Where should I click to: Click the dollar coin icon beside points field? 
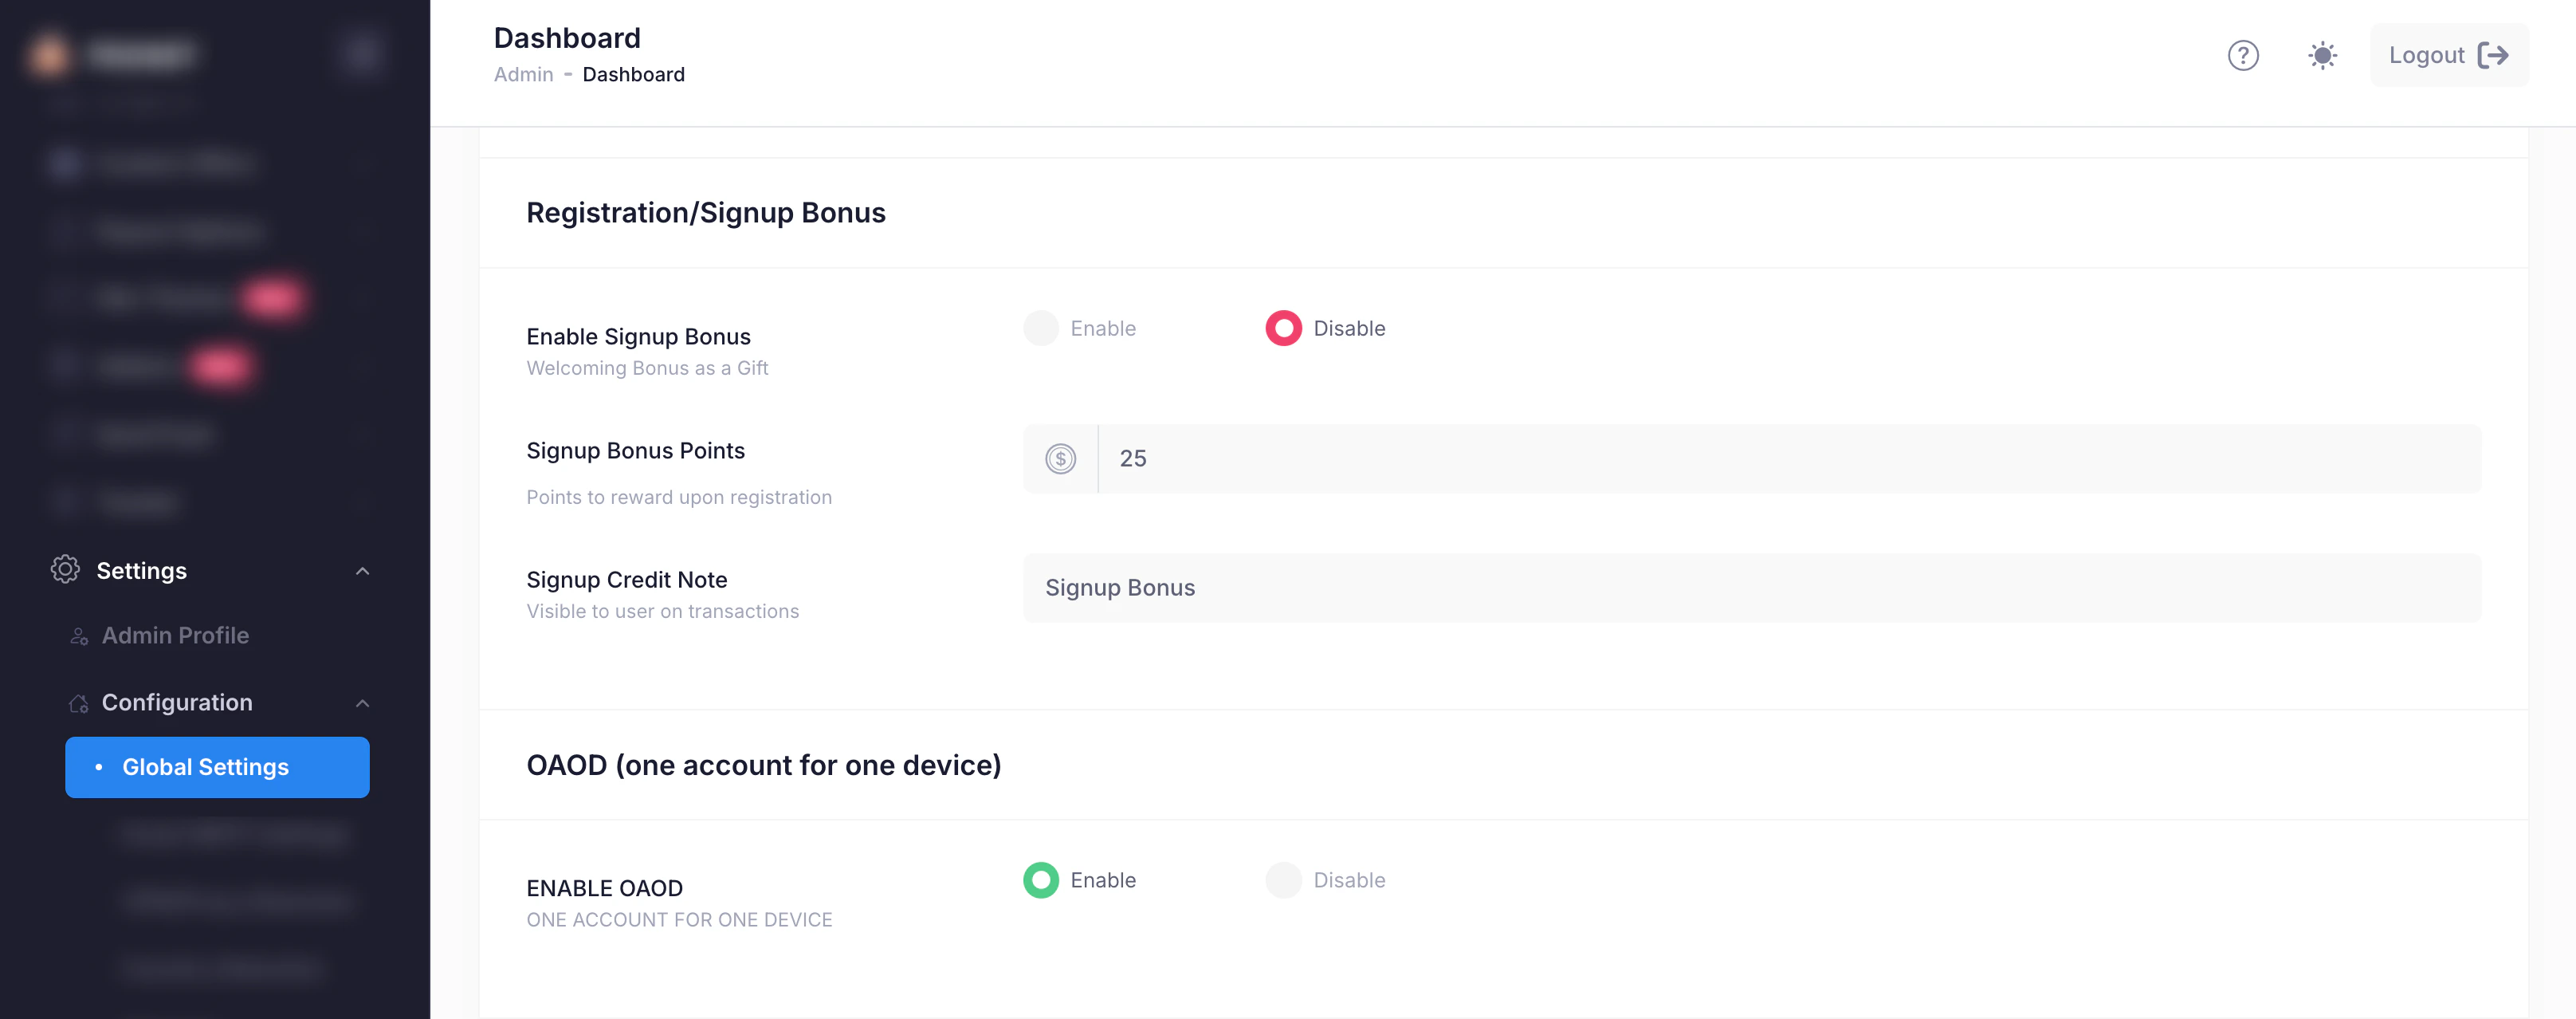(x=1060, y=459)
